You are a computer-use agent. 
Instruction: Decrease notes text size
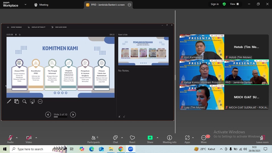[x=124, y=117]
